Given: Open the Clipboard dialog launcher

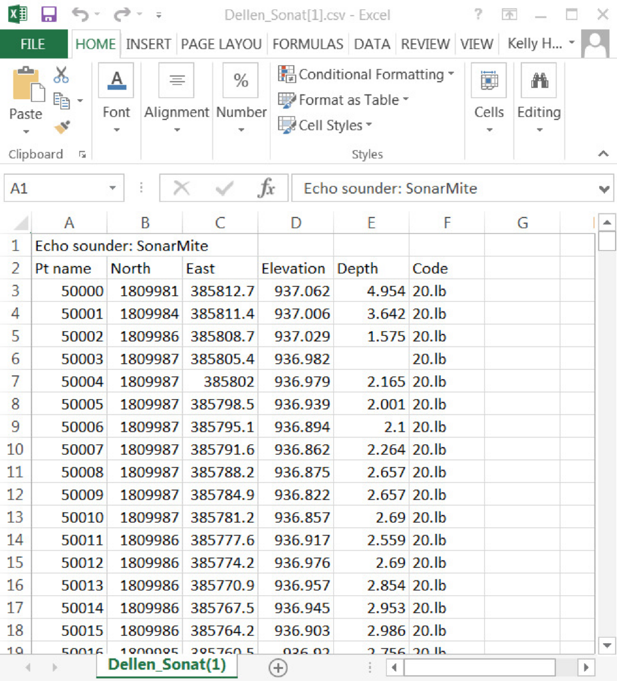Looking at the screenshot, I should click(x=82, y=154).
